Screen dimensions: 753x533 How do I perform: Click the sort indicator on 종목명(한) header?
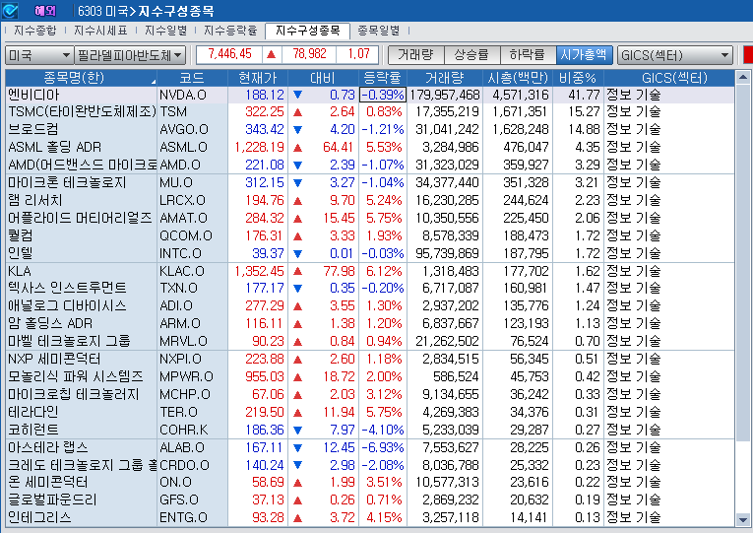pyautogui.click(x=154, y=82)
